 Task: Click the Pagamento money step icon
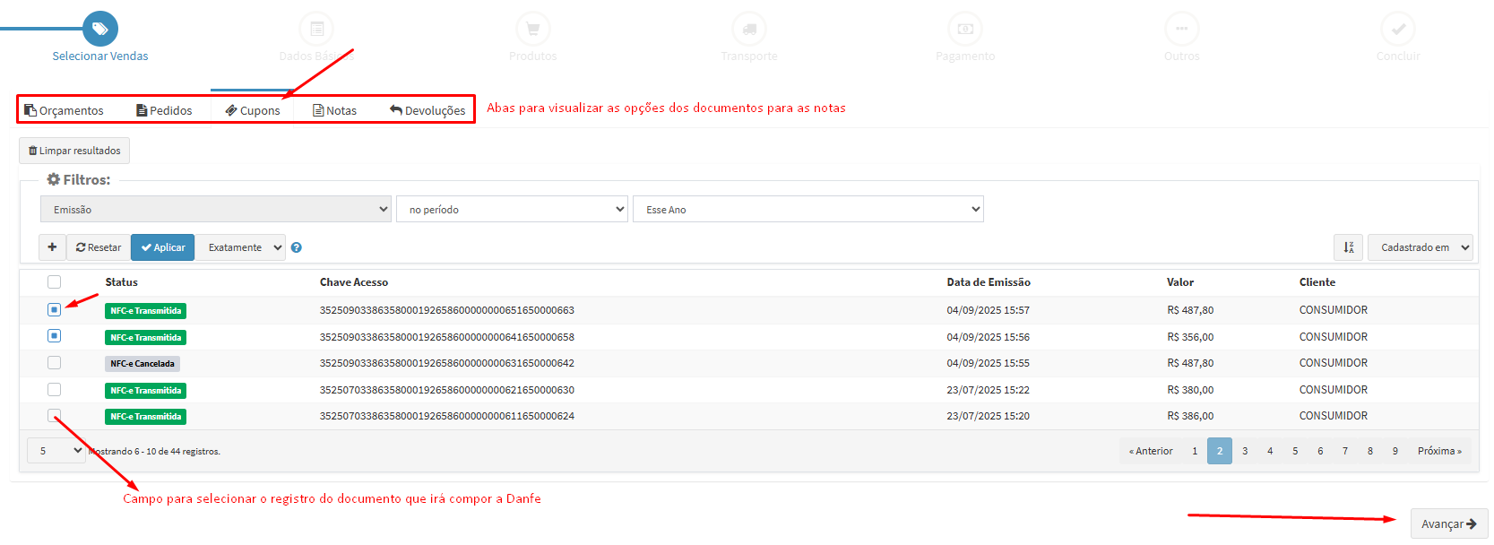(965, 29)
